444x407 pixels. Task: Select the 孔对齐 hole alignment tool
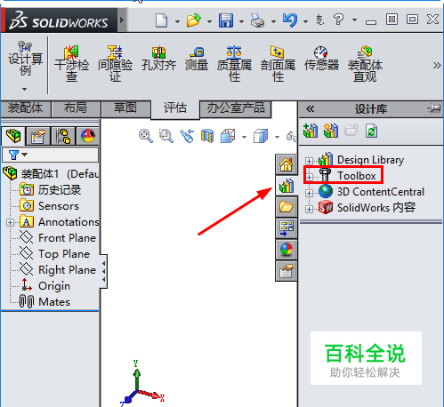(x=158, y=59)
